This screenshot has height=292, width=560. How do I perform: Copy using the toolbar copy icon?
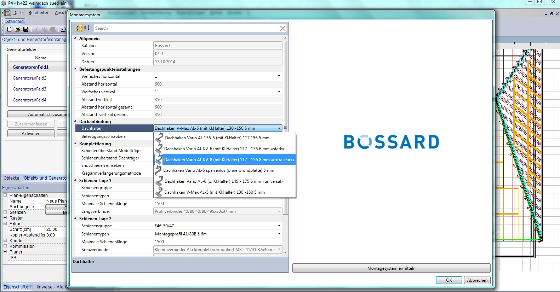click(45, 29)
